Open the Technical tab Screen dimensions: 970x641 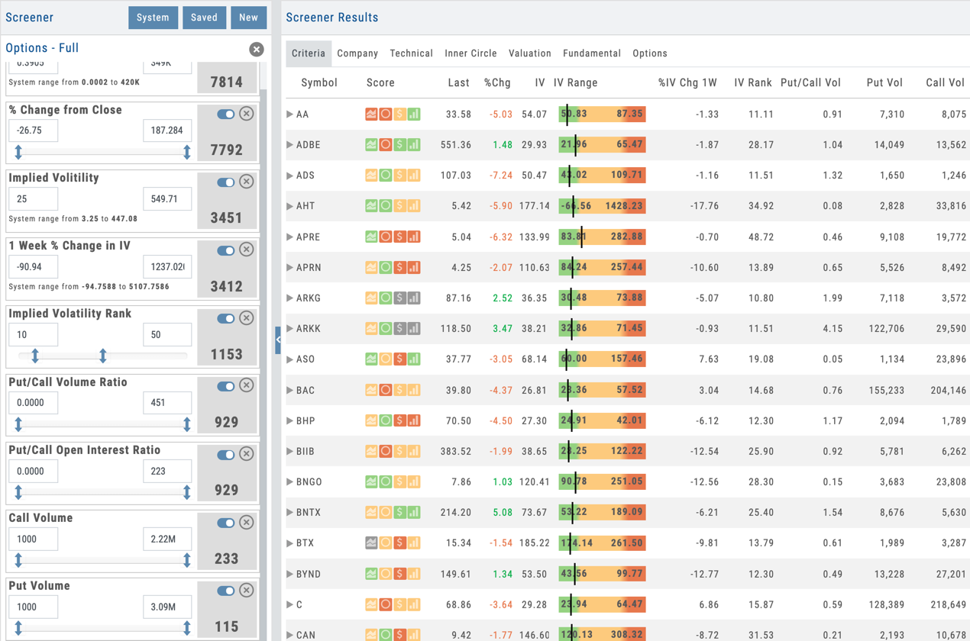[411, 53]
